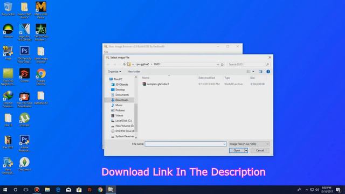
Task: Open the Organize dropdown menu
Action: 114,72
